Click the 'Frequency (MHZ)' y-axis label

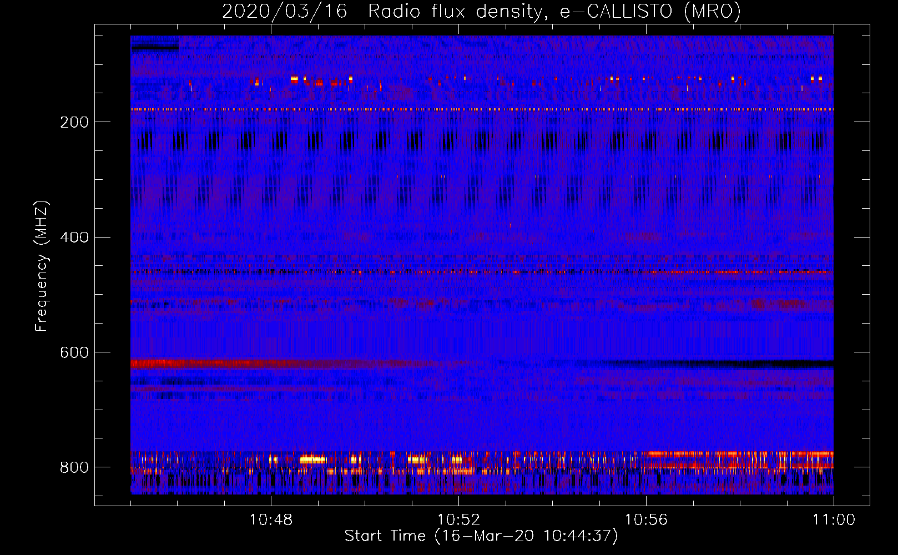pyautogui.click(x=42, y=266)
